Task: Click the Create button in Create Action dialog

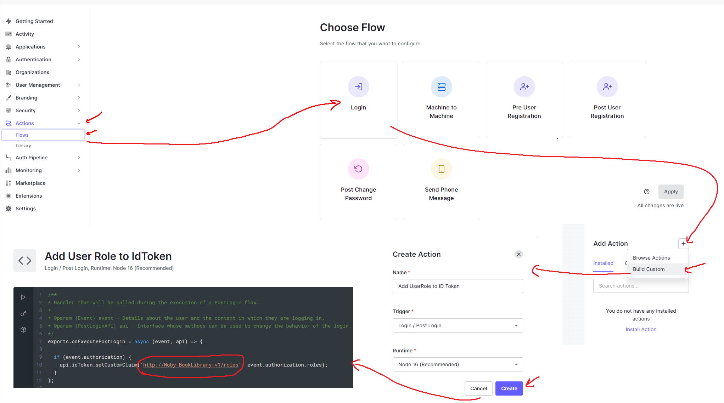Action: click(x=509, y=388)
